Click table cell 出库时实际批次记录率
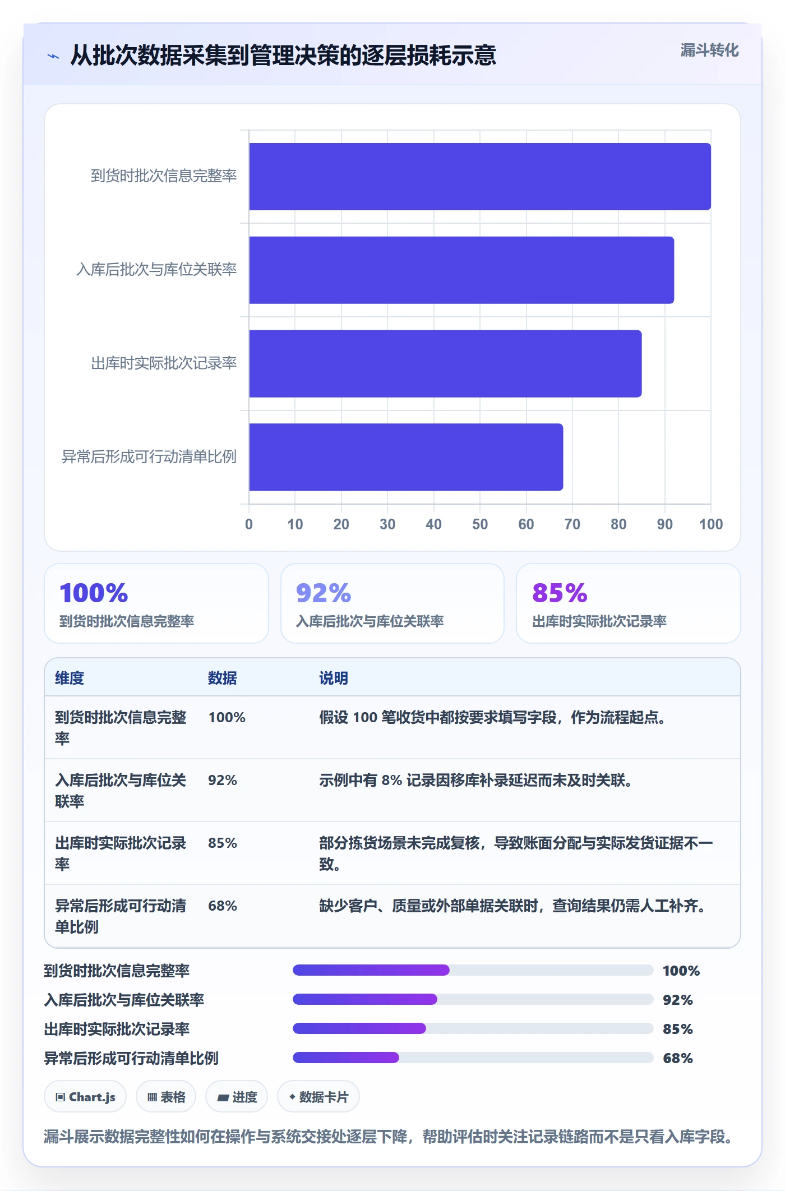This screenshot has height=1191, width=785. 121,853
